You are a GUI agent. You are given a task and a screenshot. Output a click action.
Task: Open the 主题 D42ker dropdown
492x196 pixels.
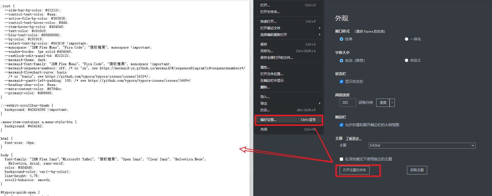pyautogui.click(x=422, y=145)
